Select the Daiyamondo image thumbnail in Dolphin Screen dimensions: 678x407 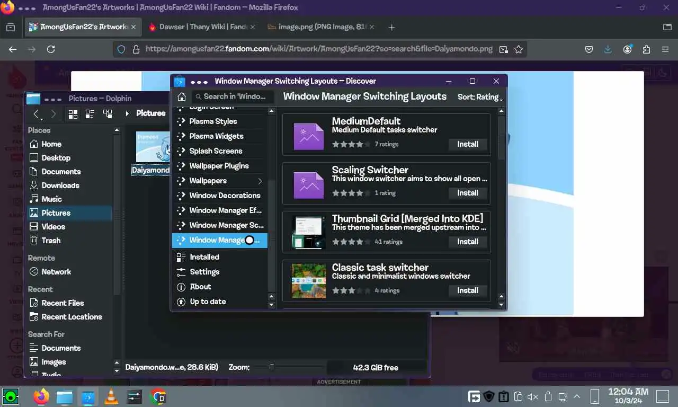pos(153,147)
